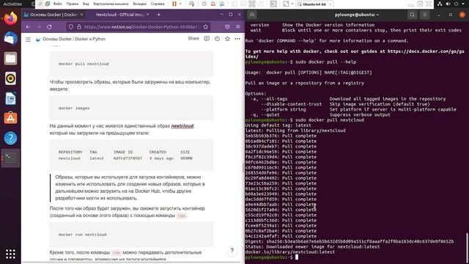This screenshot has height=264, width=469.
Task: Favorite the Notion page with star
Action: (x=227, y=39)
